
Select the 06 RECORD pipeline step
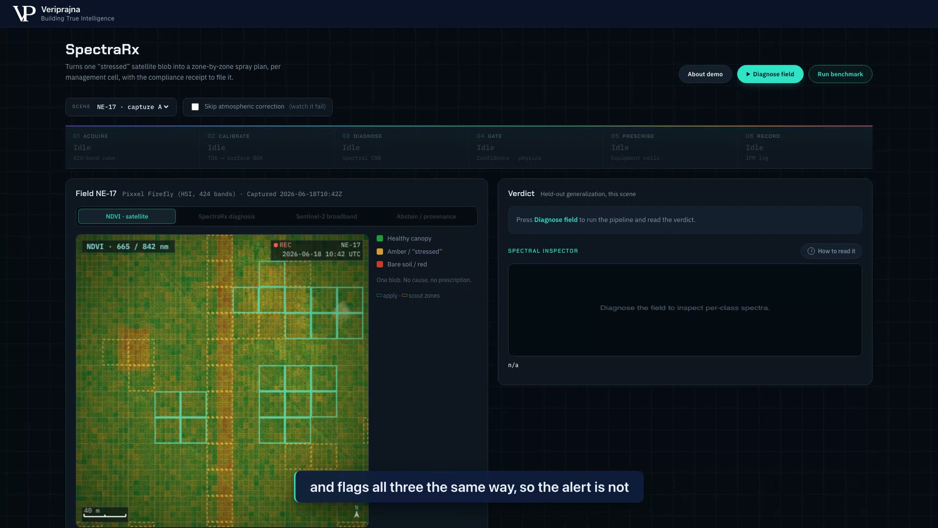click(x=805, y=147)
